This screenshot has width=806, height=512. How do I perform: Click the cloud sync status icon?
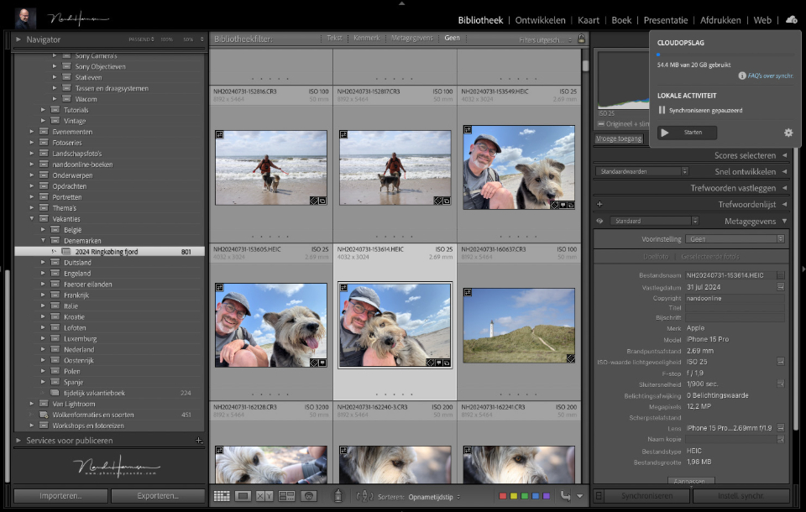tap(791, 20)
